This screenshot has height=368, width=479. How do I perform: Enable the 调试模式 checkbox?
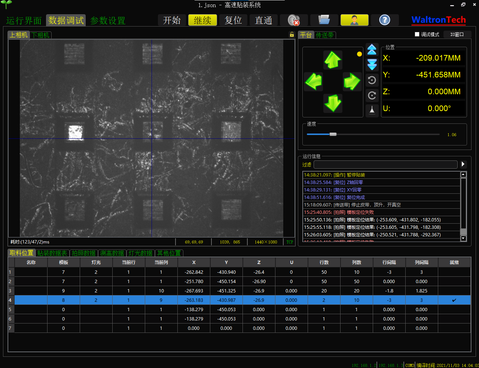tap(417, 34)
